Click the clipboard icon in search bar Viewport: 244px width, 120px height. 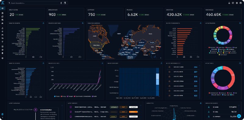[65, 3]
